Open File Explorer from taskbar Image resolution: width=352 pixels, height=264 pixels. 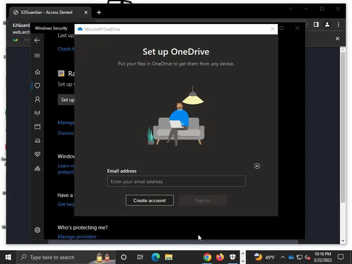point(168,257)
